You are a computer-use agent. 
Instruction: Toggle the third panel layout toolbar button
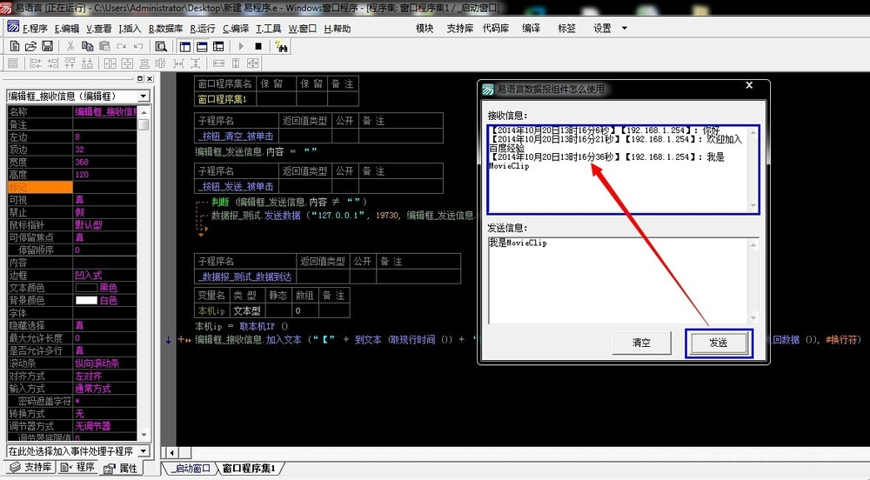[218, 47]
